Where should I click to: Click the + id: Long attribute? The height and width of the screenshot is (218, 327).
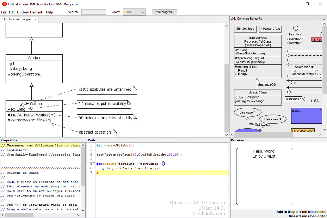click(x=16, y=109)
